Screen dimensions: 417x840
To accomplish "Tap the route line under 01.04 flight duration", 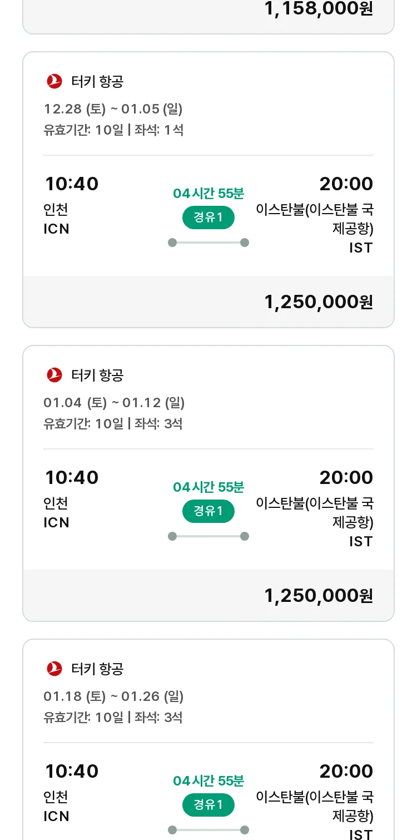I will [x=209, y=536].
